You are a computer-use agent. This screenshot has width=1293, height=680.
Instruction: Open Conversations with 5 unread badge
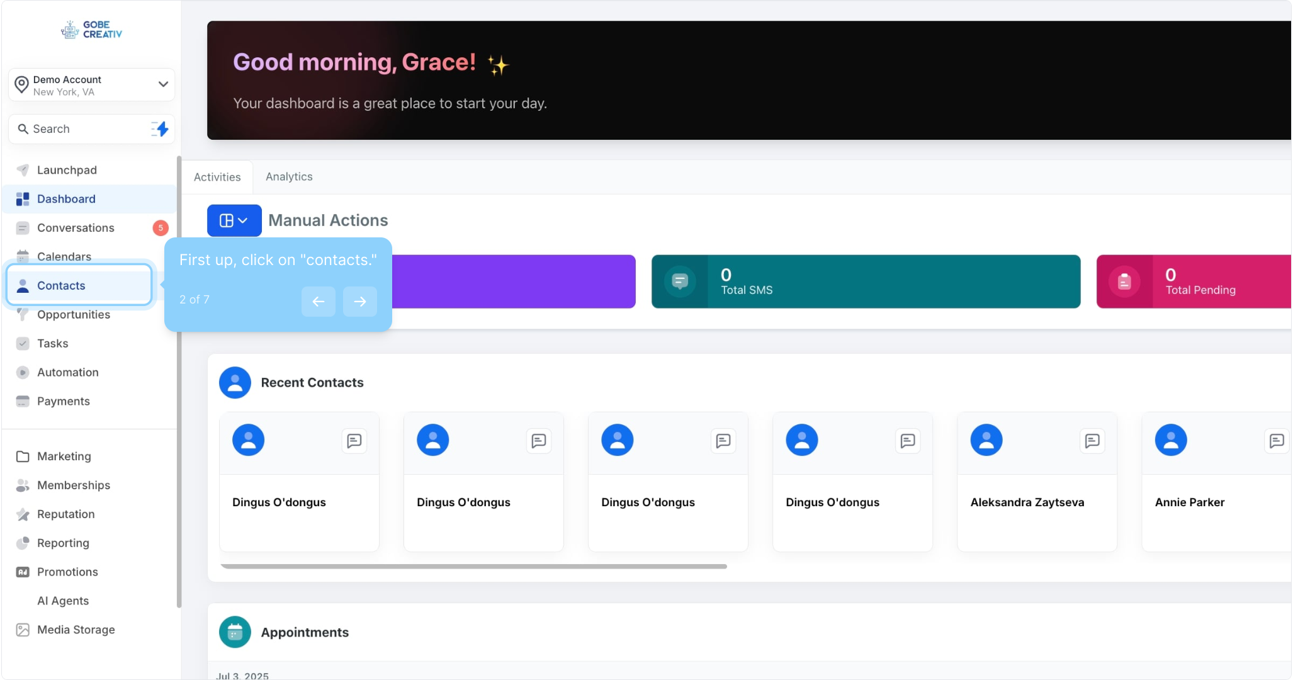(x=76, y=228)
